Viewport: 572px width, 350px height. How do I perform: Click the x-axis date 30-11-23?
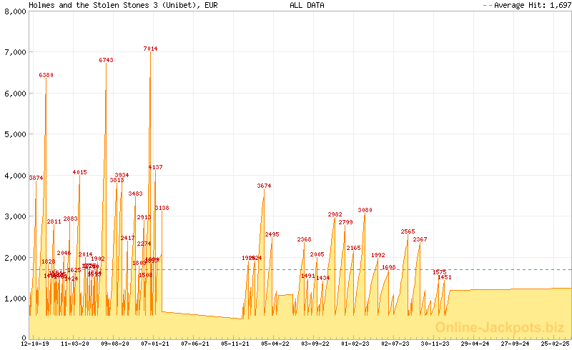[435, 344]
